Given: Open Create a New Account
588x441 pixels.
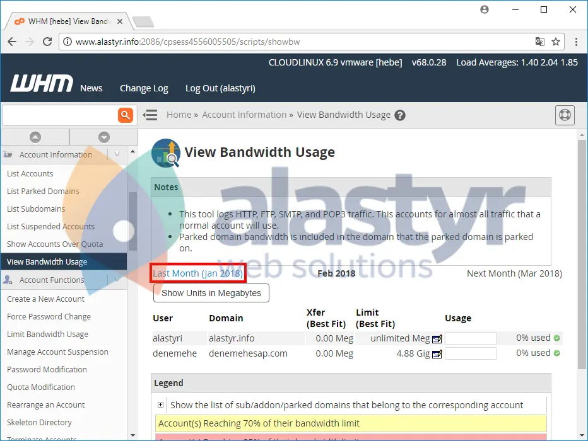Looking at the screenshot, I should point(46,299).
